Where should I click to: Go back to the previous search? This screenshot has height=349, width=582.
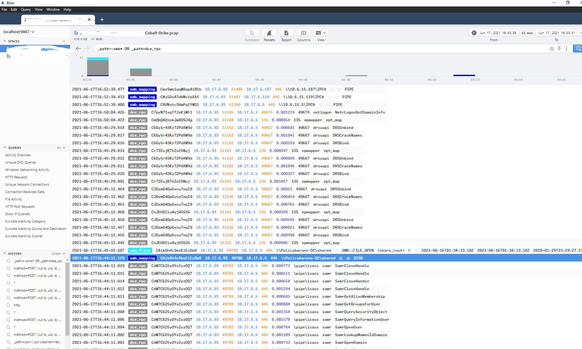78,48
